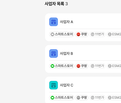Screen dimensions: 121x103
Task: Select the 11번가 chip under 사업자 C
Action: [97, 98]
